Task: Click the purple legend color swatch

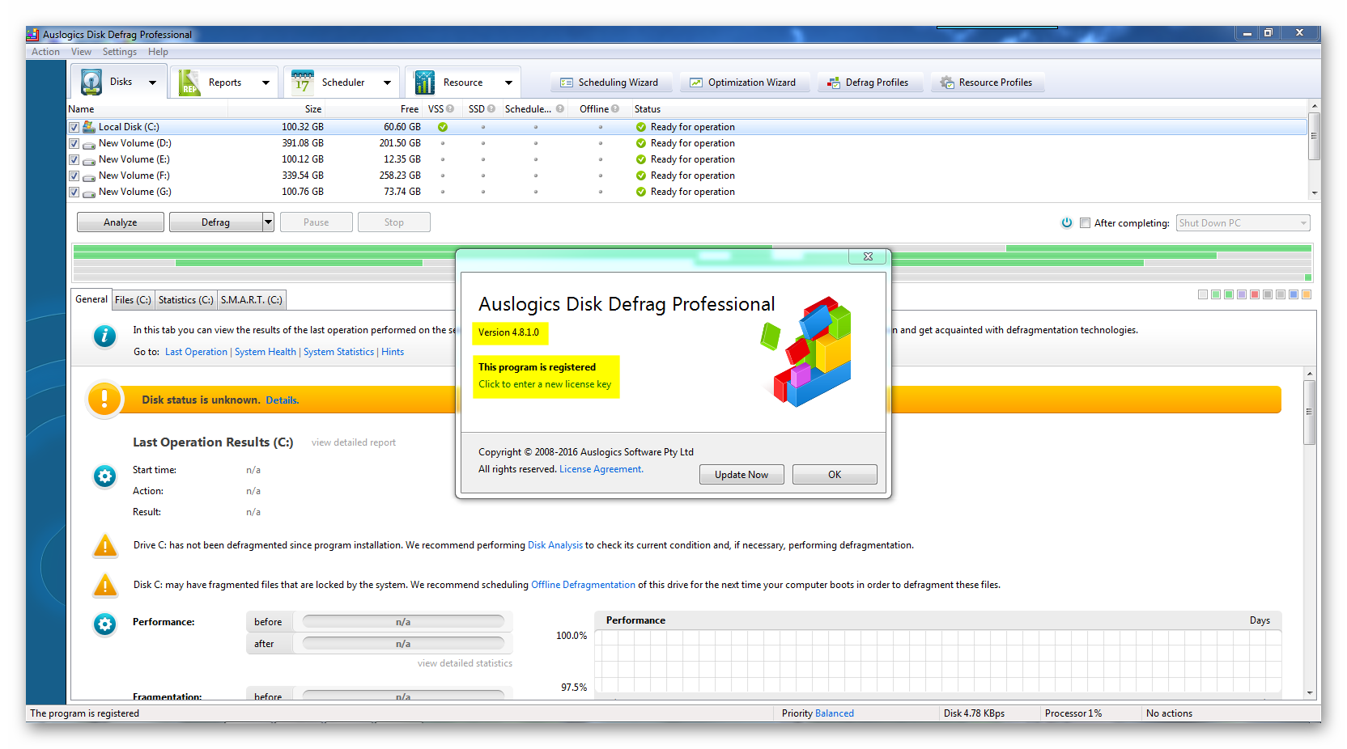Action: (x=1242, y=294)
